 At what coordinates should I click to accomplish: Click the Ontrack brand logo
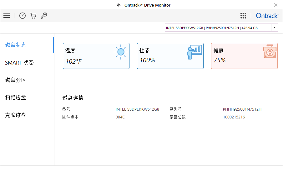tap(267, 16)
